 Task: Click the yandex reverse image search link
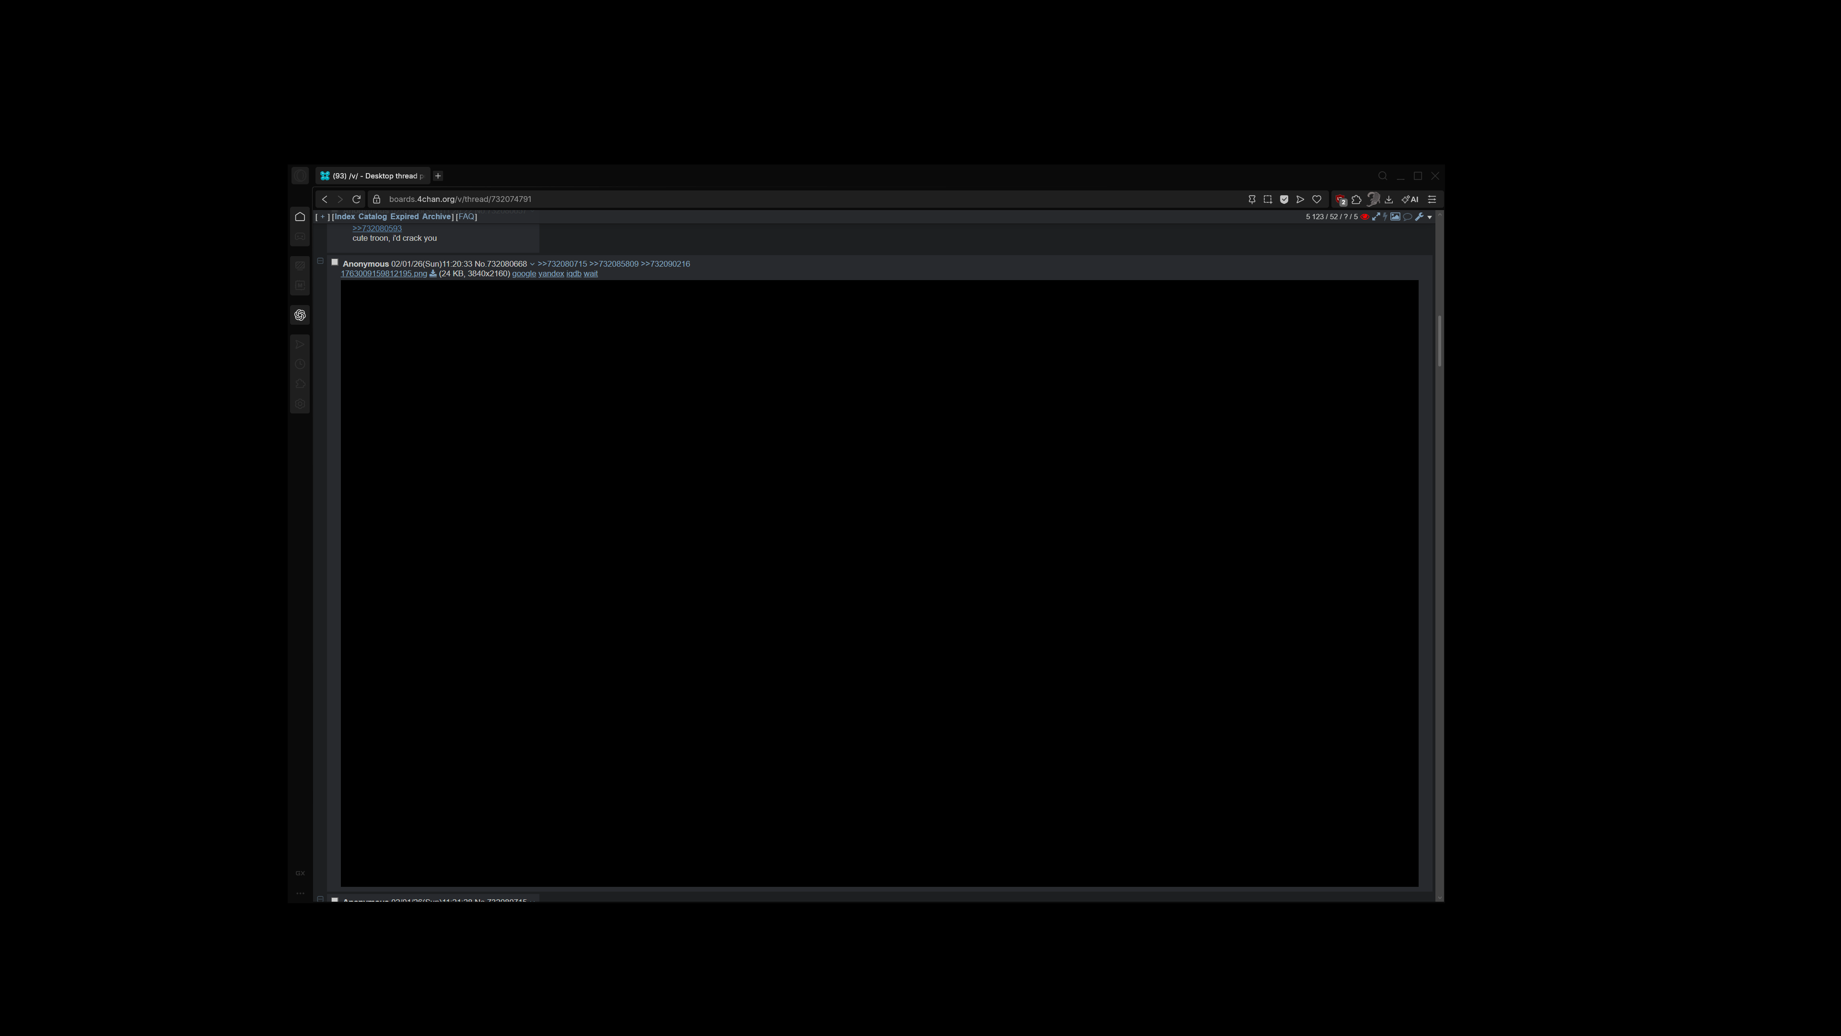click(551, 274)
